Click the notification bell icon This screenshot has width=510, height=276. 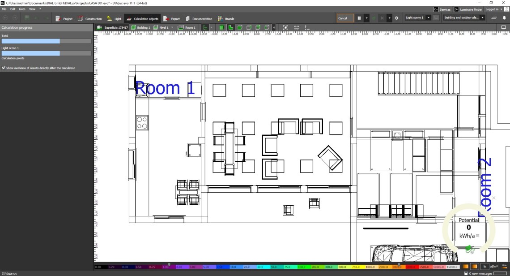(505, 18)
